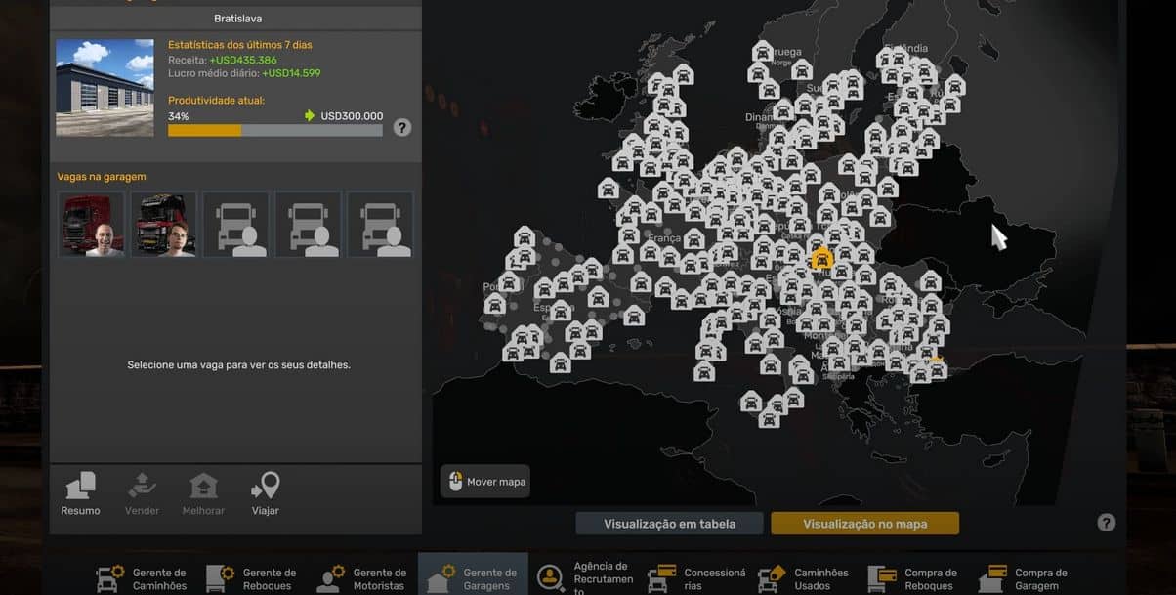Image resolution: width=1176 pixels, height=595 pixels.
Task: Open Agência de Recrutamento tab
Action: coord(583,578)
